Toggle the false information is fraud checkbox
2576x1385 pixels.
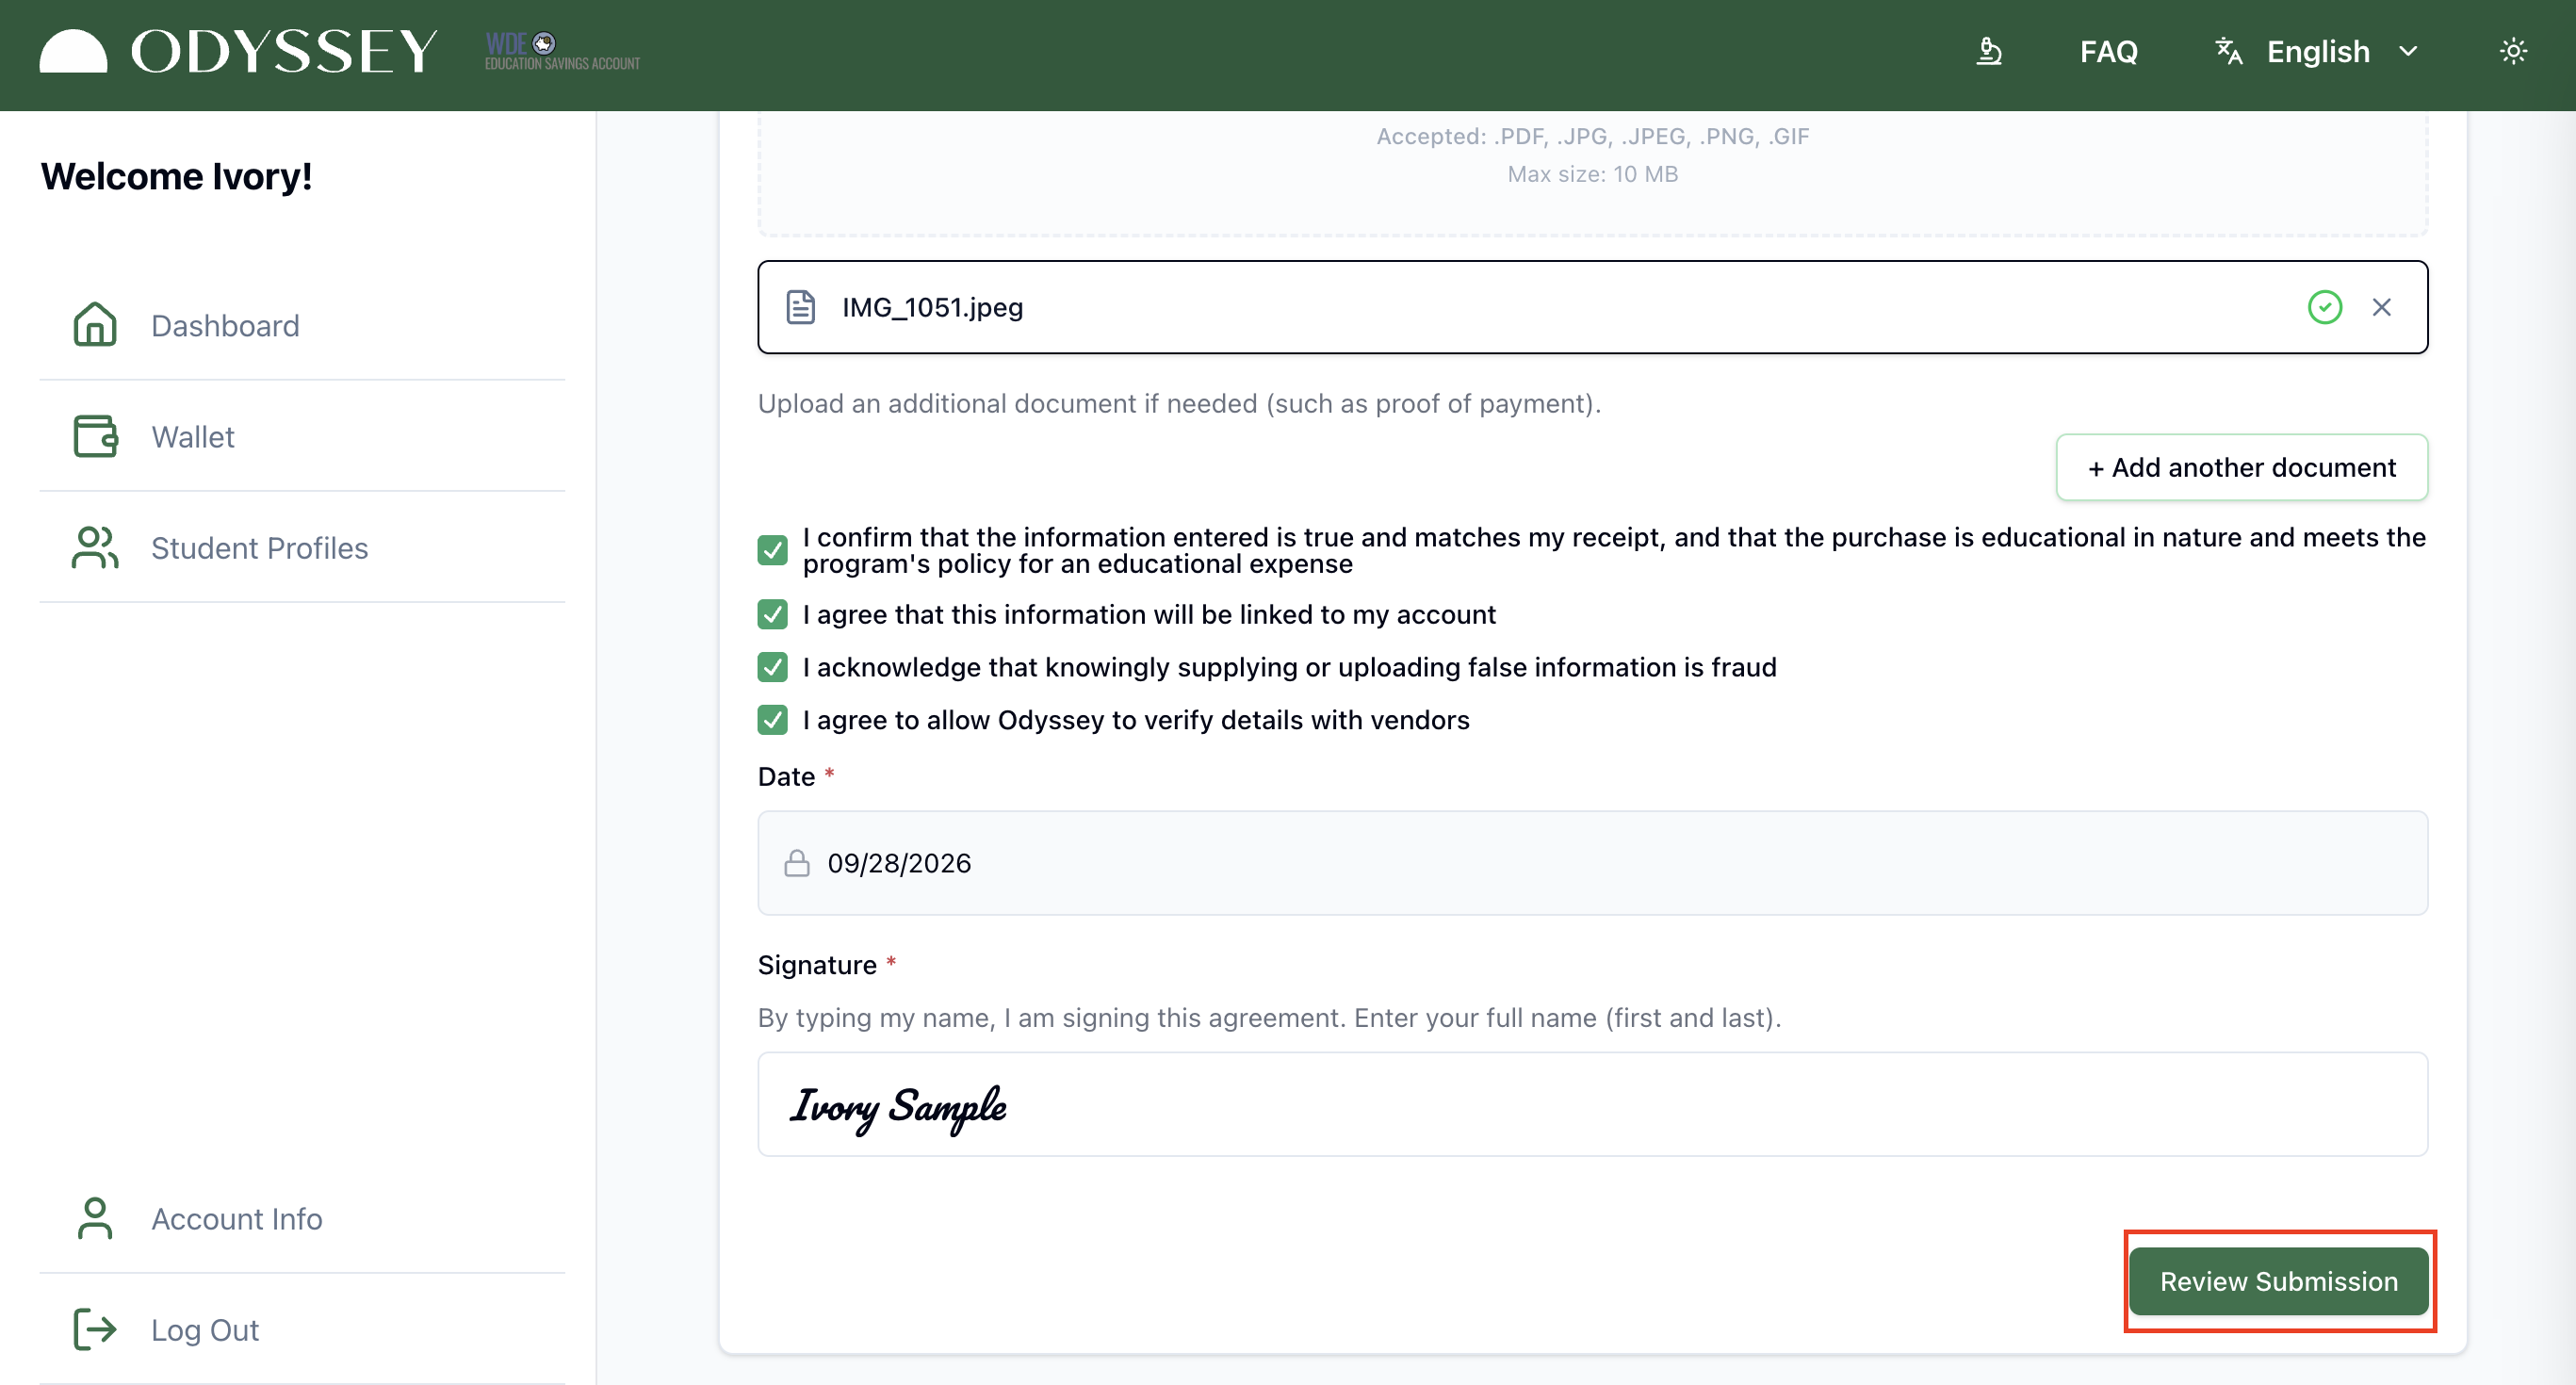(772, 667)
